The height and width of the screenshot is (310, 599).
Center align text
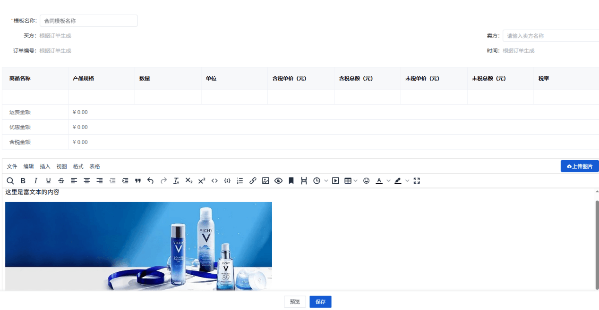[x=87, y=180]
